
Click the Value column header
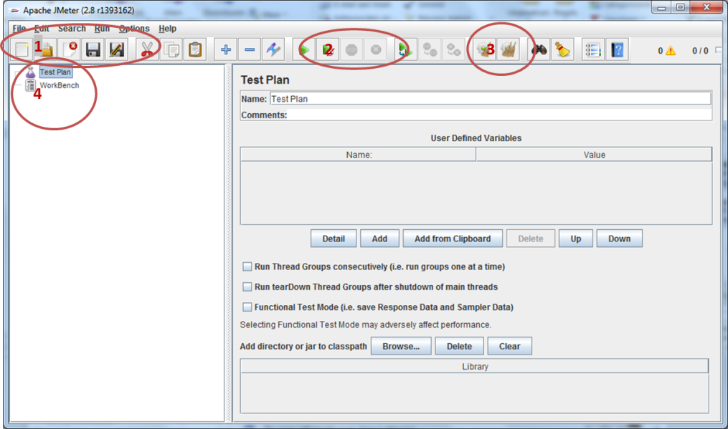(594, 155)
